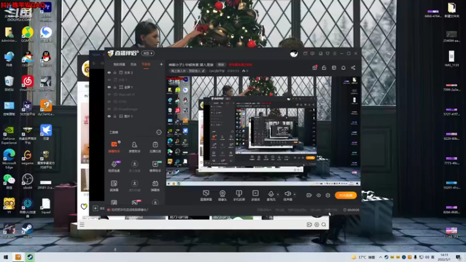
Task: Open the settings gear beside 关闭直播
Action: pyautogui.click(x=328, y=195)
